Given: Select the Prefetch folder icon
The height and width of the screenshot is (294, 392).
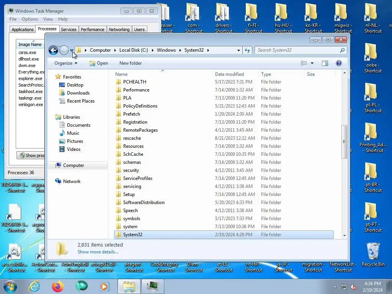Looking at the screenshot, I should coord(119,114).
